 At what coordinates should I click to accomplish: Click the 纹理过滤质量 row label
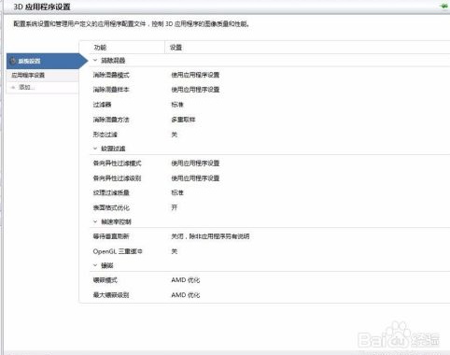click(111, 192)
